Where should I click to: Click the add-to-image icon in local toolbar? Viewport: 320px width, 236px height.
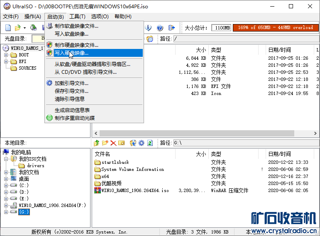point(133,143)
